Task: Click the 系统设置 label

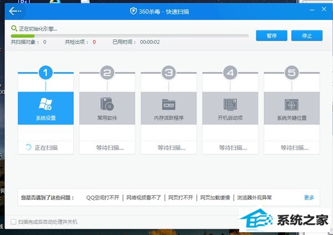Action: tap(46, 118)
